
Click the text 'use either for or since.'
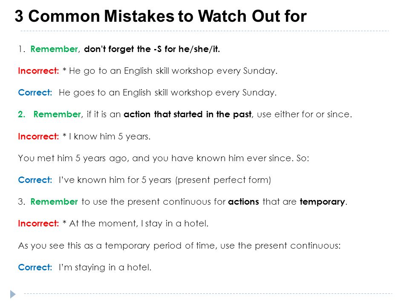304,114
